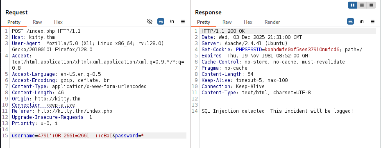381x148 pixels.
Task: Select side-by-side split layout icon
Action: 352,5
